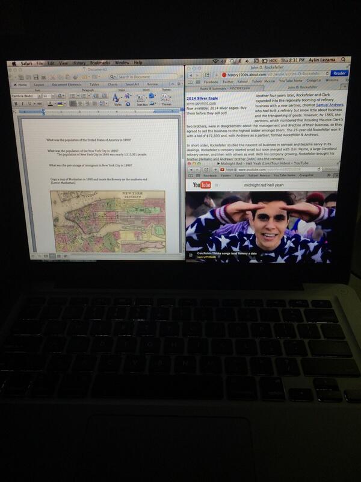Click the Underline button in Word
The width and height of the screenshot is (361, 482).
point(29,104)
